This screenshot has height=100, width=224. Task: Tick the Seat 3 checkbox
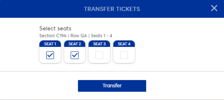99,55
